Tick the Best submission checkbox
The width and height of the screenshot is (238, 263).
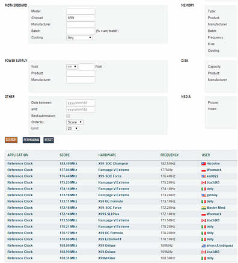pos(68,116)
